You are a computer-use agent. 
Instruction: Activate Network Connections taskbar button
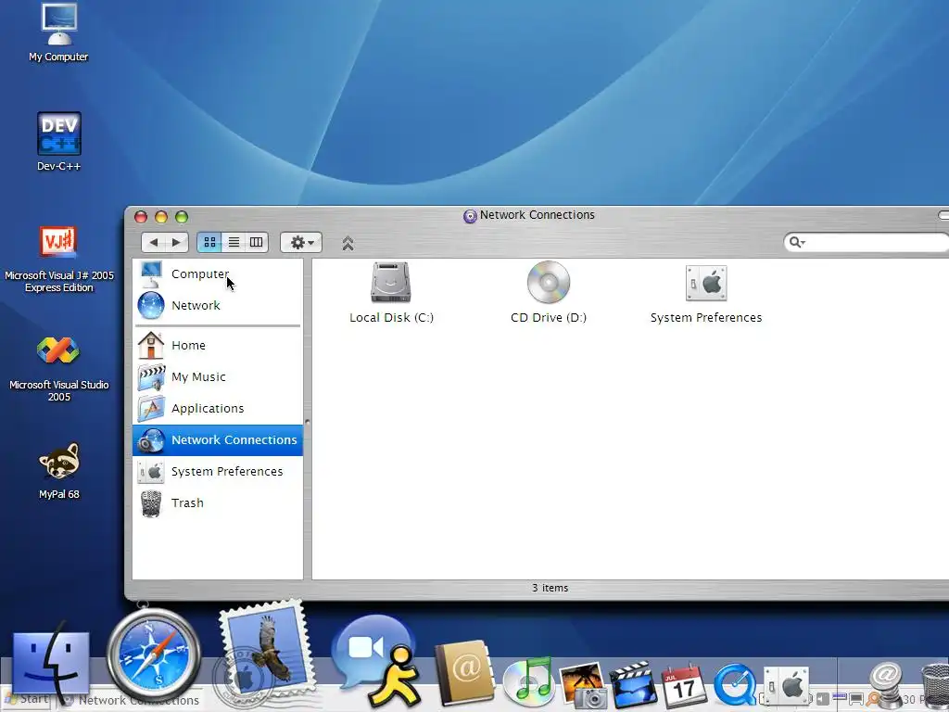click(x=132, y=701)
